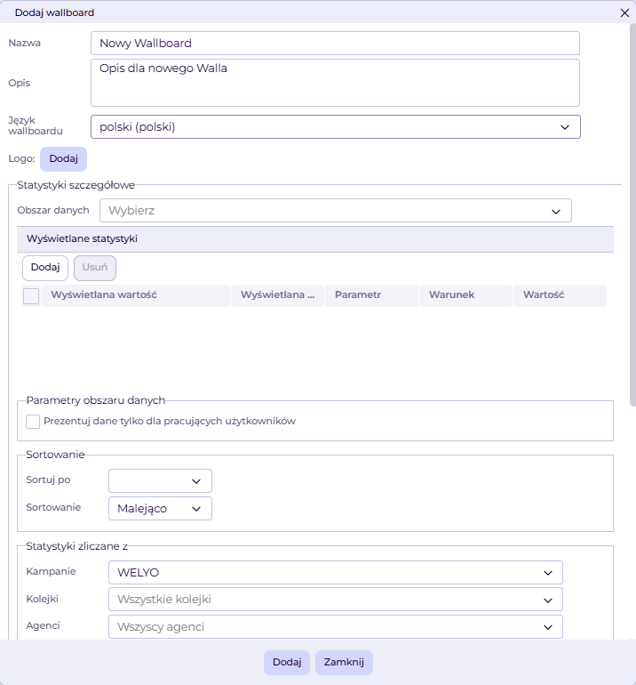Open the Sortowanie Malejąco dropdown
Viewport: 636px width, 685px height.
(x=160, y=509)
